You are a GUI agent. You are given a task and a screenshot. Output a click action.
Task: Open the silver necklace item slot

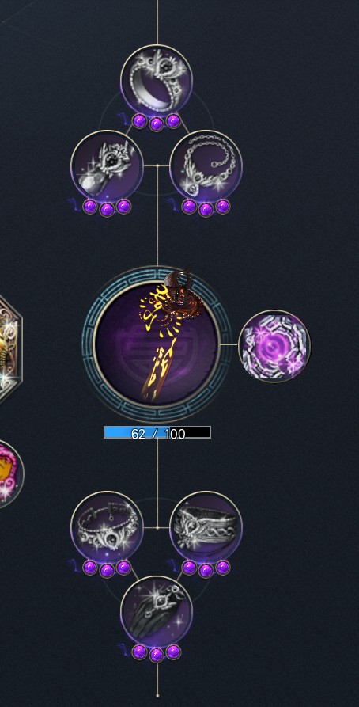(206, 166)
